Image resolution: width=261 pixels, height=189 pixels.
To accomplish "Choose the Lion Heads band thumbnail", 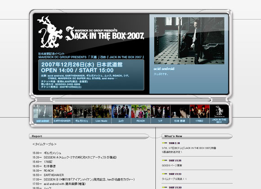I will coord(102,114).
